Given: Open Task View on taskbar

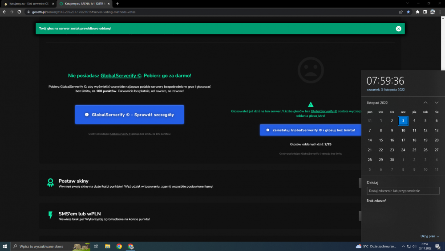Looking at the screenshot, I should [x=96, y=247].
